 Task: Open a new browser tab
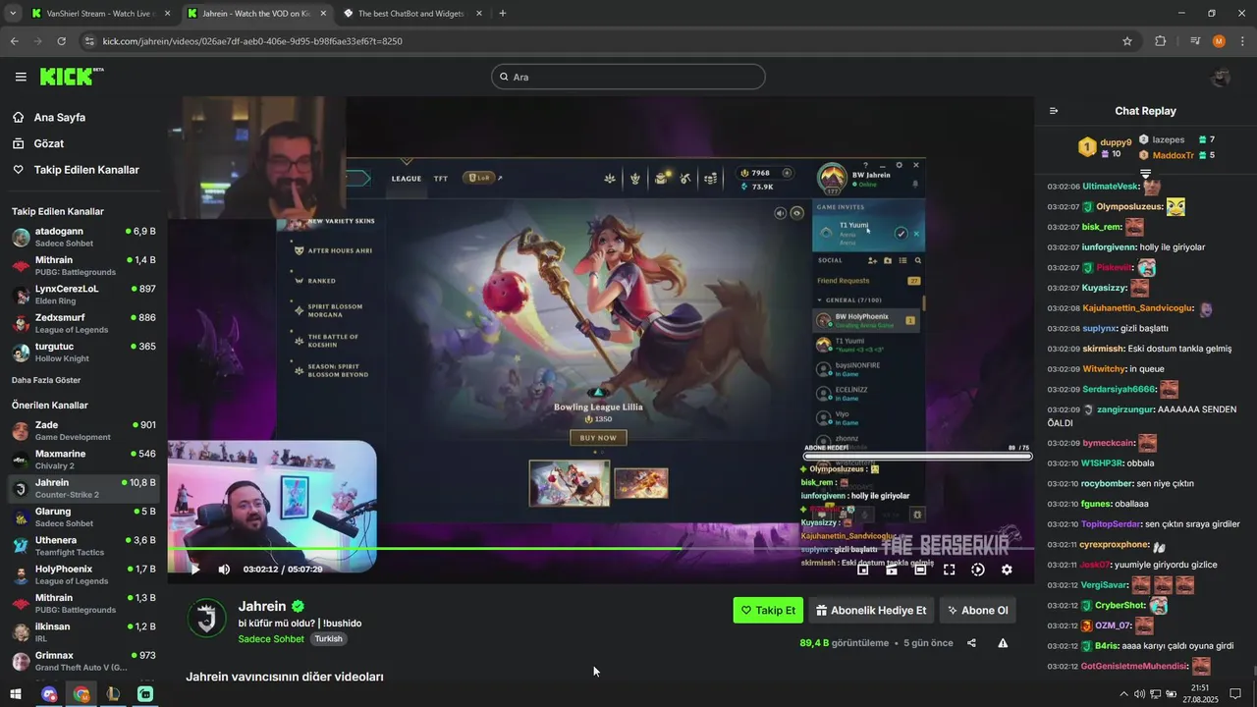[503, 14]
